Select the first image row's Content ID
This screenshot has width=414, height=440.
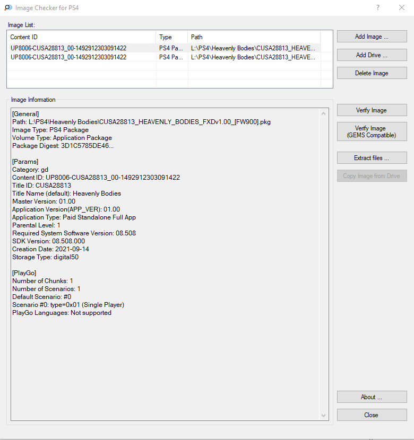point(68,48)
